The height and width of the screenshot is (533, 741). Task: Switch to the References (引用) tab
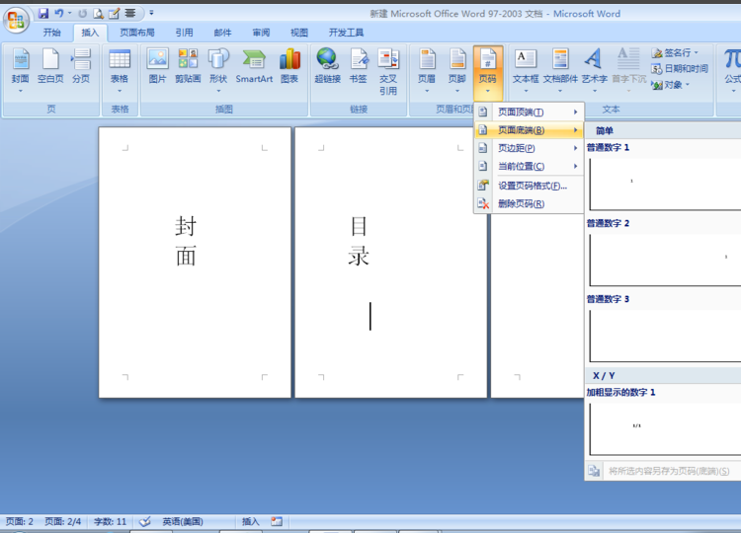185,33
